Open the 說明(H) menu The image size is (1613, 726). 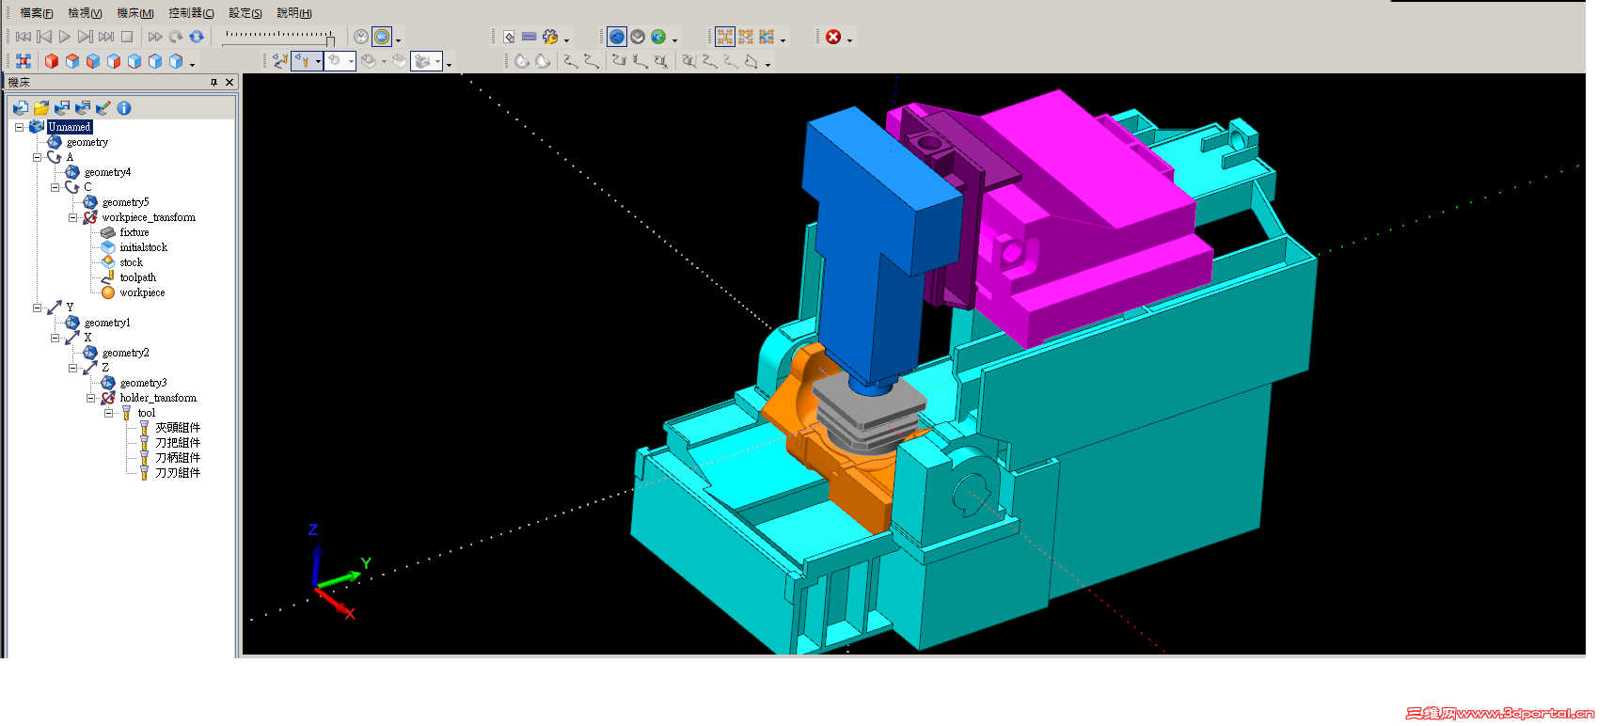tap(294, 13)
